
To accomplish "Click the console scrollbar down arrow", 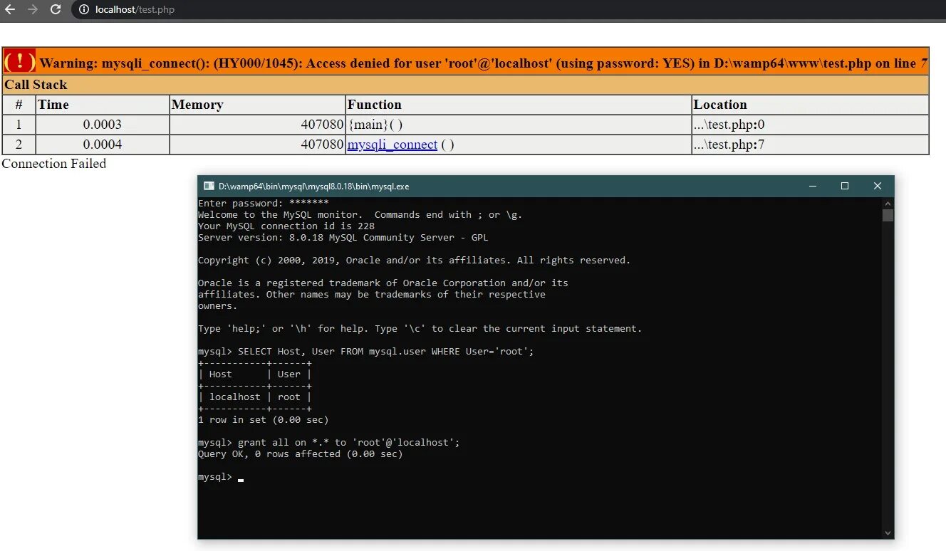I will (x=888, y=532).
